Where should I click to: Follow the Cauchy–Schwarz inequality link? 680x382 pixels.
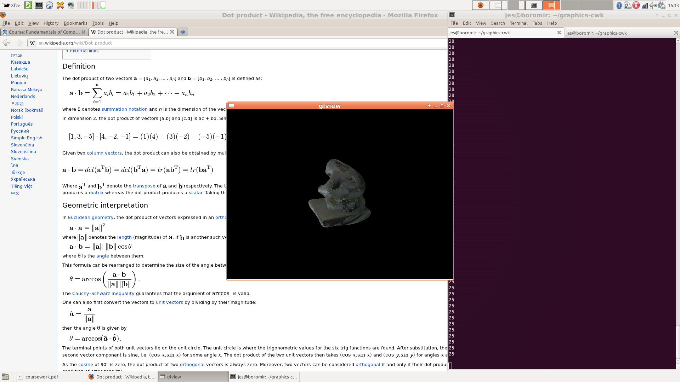coord(103,293)
